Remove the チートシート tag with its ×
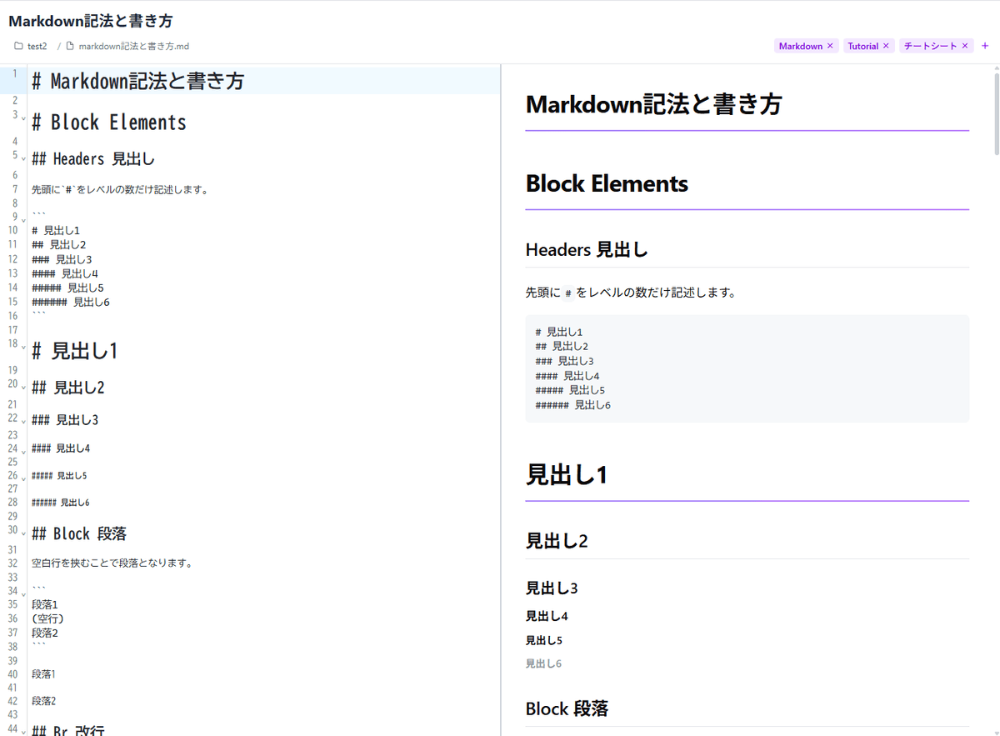Image resolution: width=1000 pixels, height=736 pixels. click(x=964, y=46)
